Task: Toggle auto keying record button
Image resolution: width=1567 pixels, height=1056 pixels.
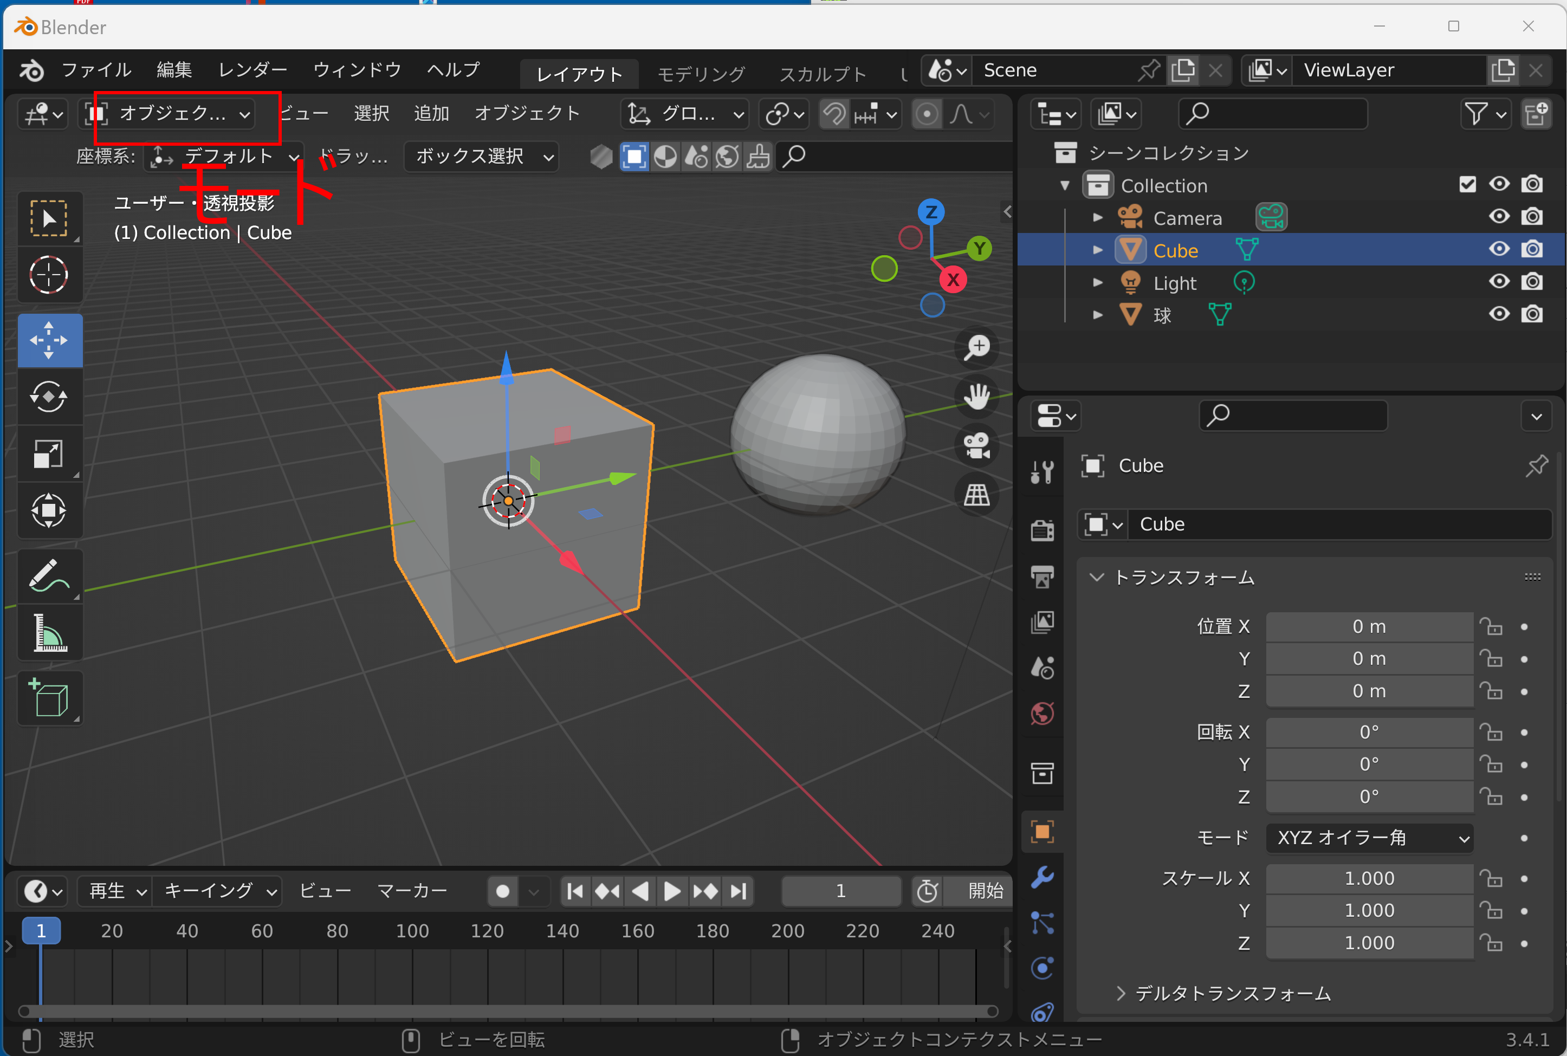Action: (x=502, y=891)
